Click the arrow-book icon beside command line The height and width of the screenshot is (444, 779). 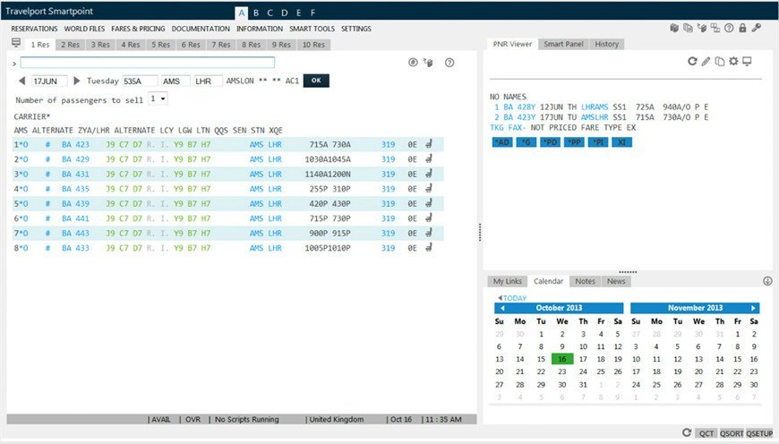click(x=428, y=63)
